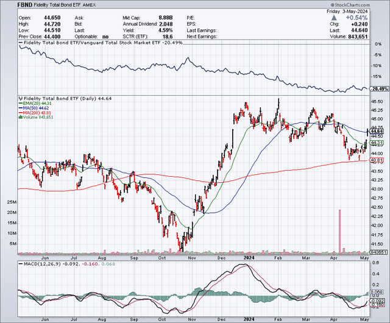The height and width of the screenshot is (323, 390).
Task: Click the date Friday 3-May-2024
Action: [347, 12]
